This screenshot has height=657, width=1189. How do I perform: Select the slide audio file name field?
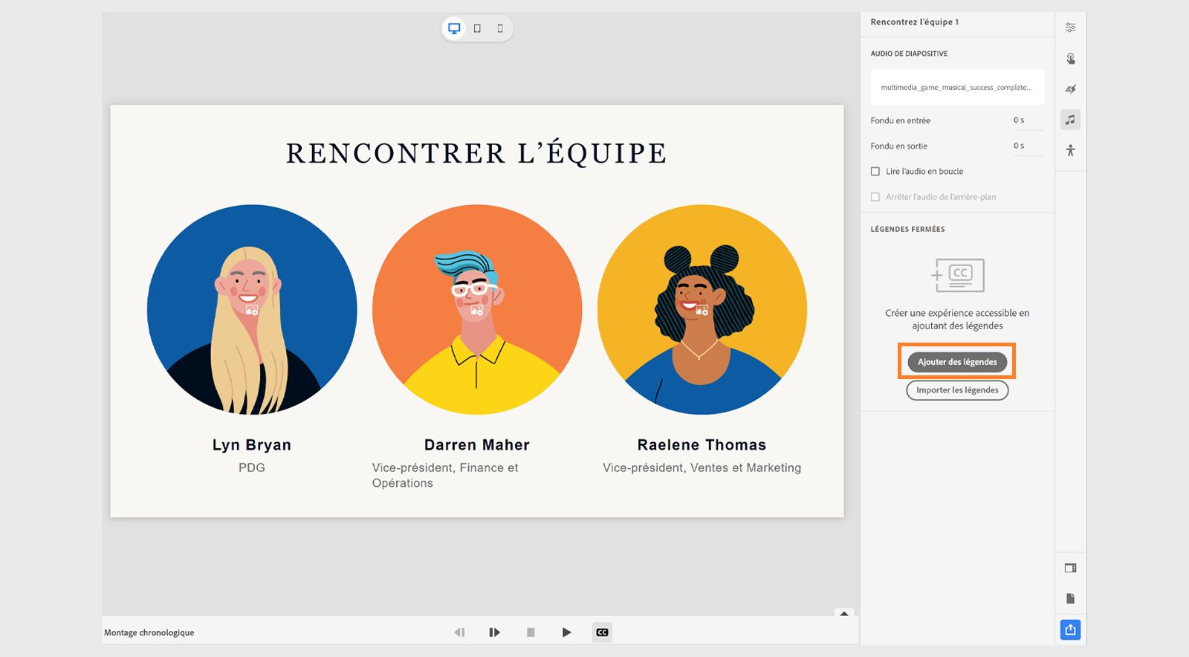(x=957, y=88)
